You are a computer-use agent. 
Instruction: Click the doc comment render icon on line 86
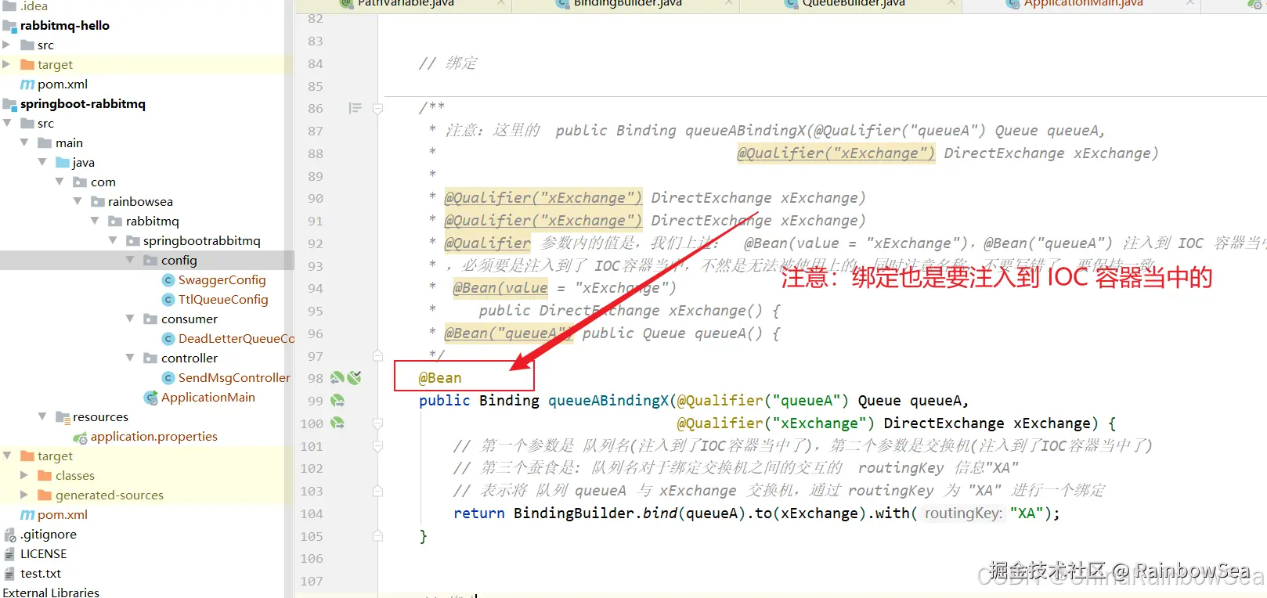point(355,108)
